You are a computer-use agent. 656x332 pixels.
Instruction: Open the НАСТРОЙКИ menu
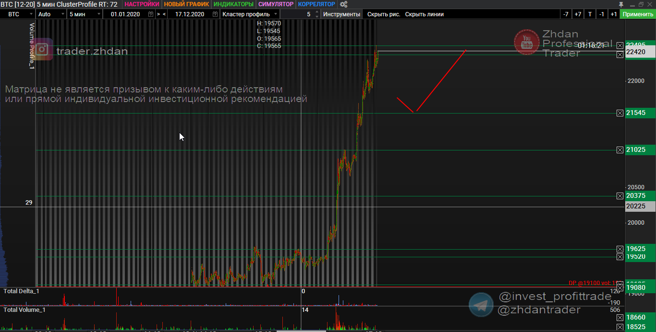click(142, 4)
